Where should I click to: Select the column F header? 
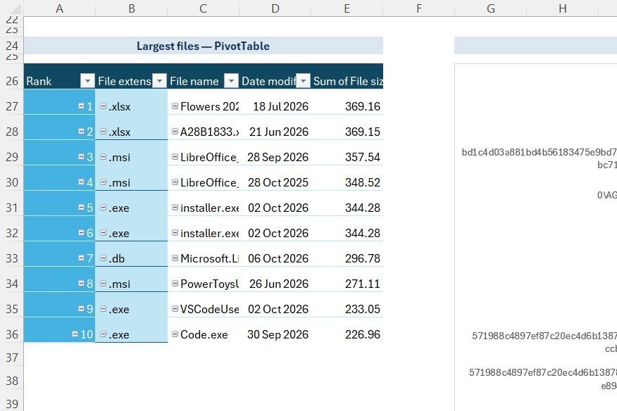(x=418, y=8)
